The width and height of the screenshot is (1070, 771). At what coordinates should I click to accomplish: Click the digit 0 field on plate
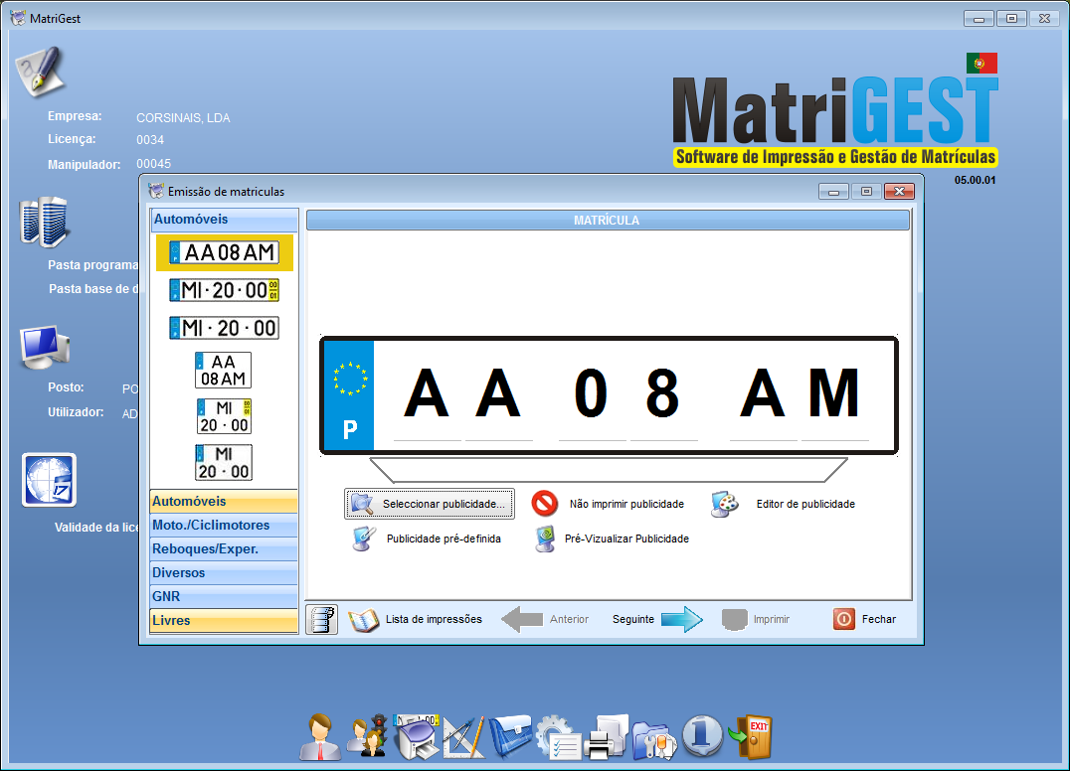click(591, 395)
